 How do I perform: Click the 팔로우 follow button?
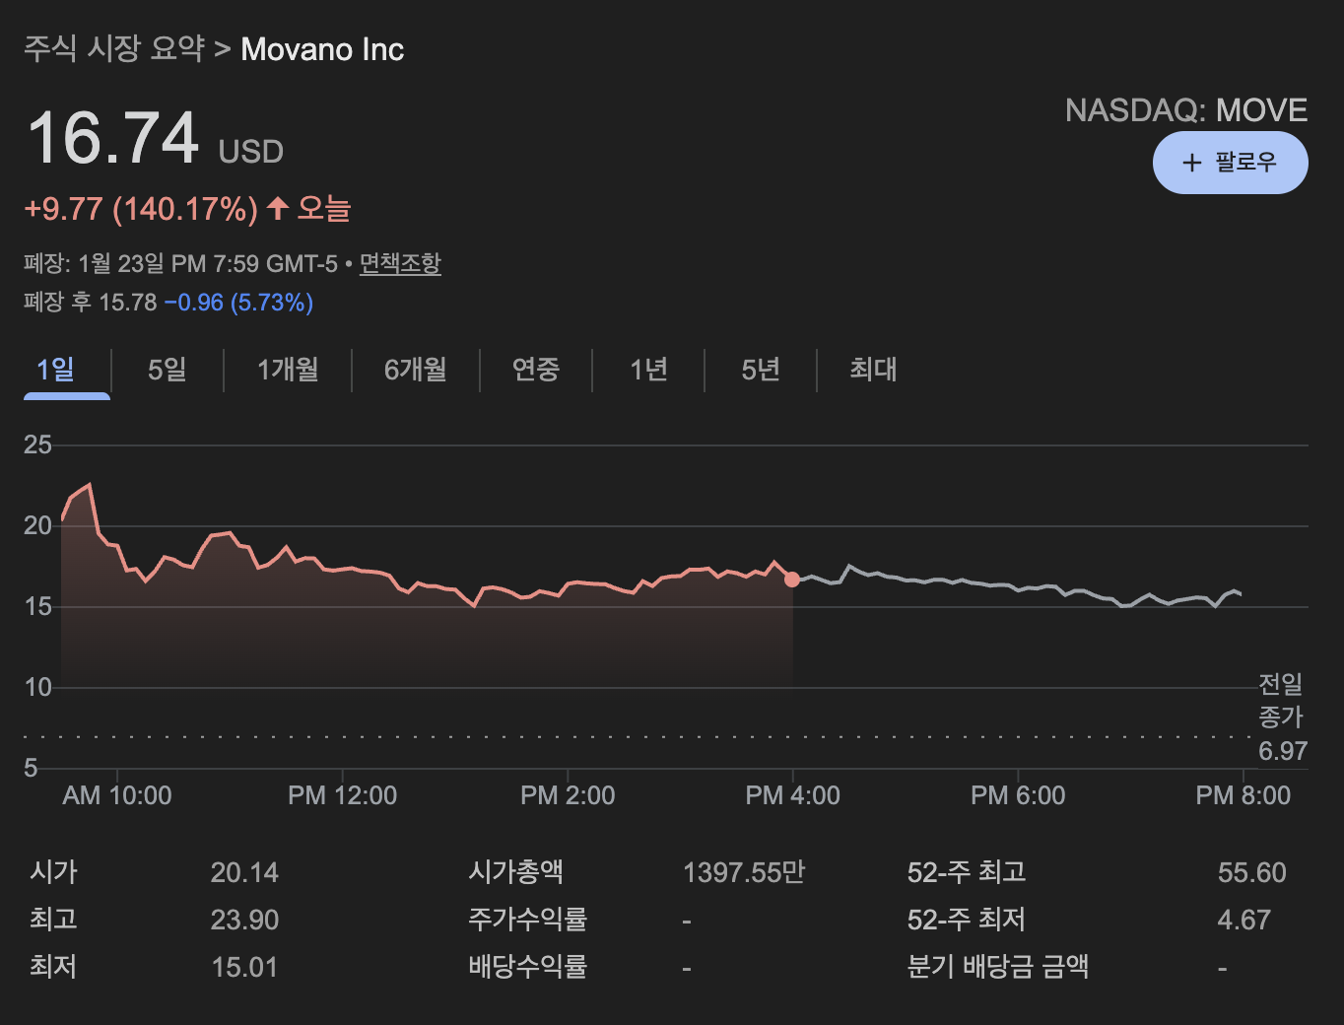pos(1230,163)
